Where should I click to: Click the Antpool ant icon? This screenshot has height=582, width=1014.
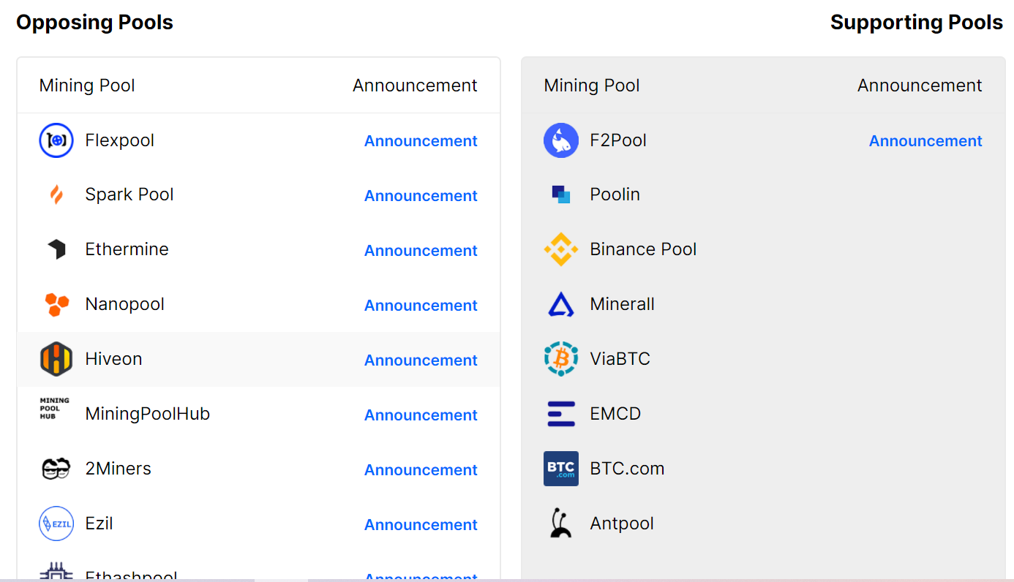coord(560,524)
